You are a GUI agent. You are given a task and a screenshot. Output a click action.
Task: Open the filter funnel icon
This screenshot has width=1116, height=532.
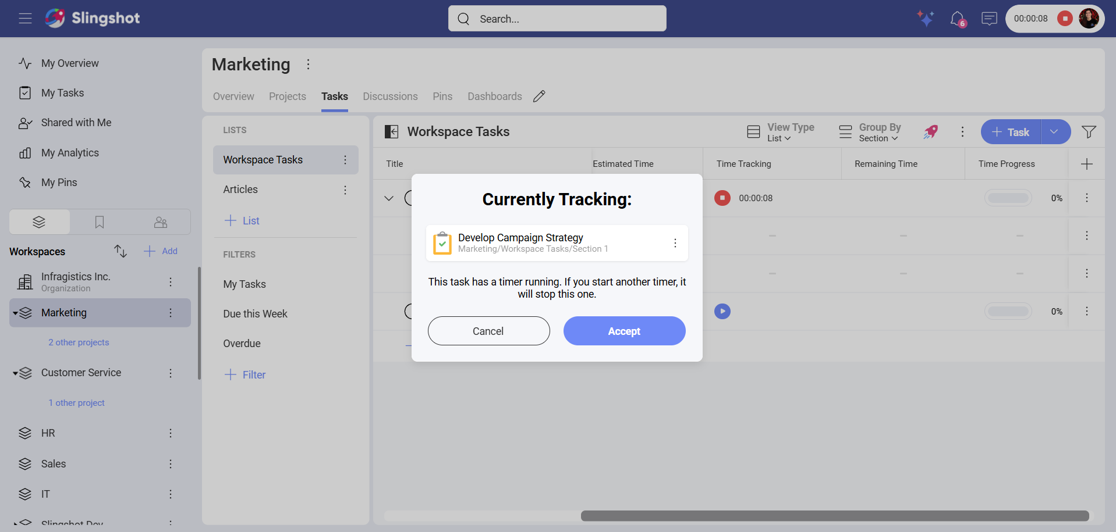tap(1089, 132)
